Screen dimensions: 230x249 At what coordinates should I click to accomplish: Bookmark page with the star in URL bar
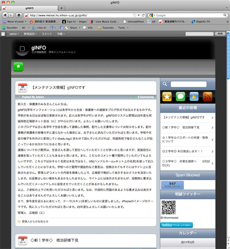134,15
